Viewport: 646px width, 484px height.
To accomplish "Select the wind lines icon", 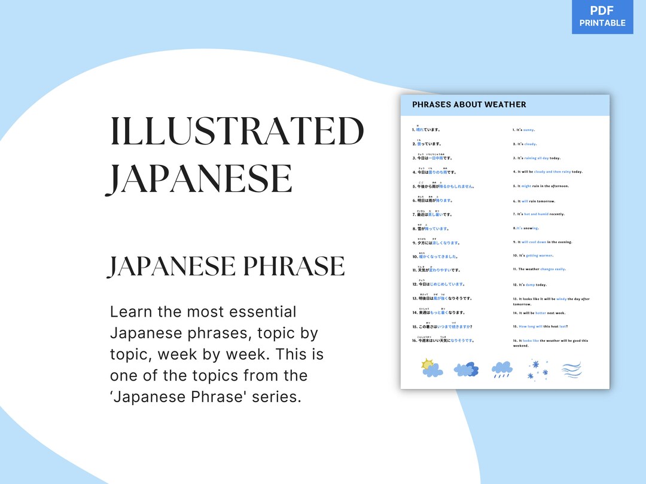I will click(x=570, y=369).
